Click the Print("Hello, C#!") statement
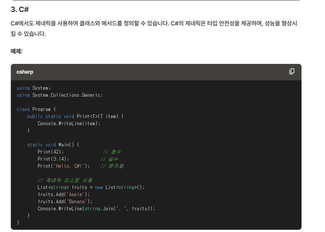Viewport: 325px width, 232px height. coord(64,166)
